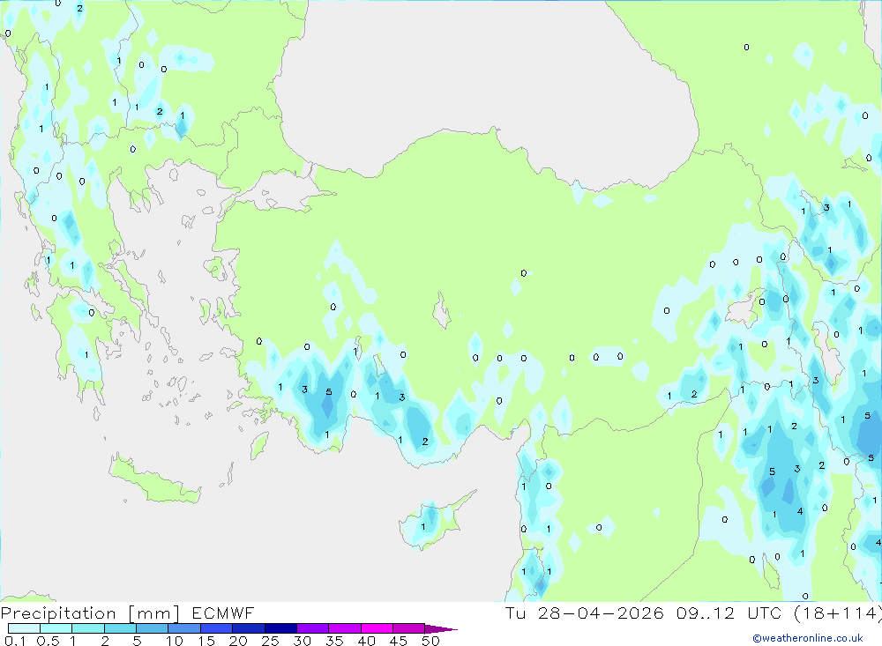This screenshot has width=882, height=646.
Task: Pick the 15–20 mm legend color swatch
Action: tap(216, 628)
